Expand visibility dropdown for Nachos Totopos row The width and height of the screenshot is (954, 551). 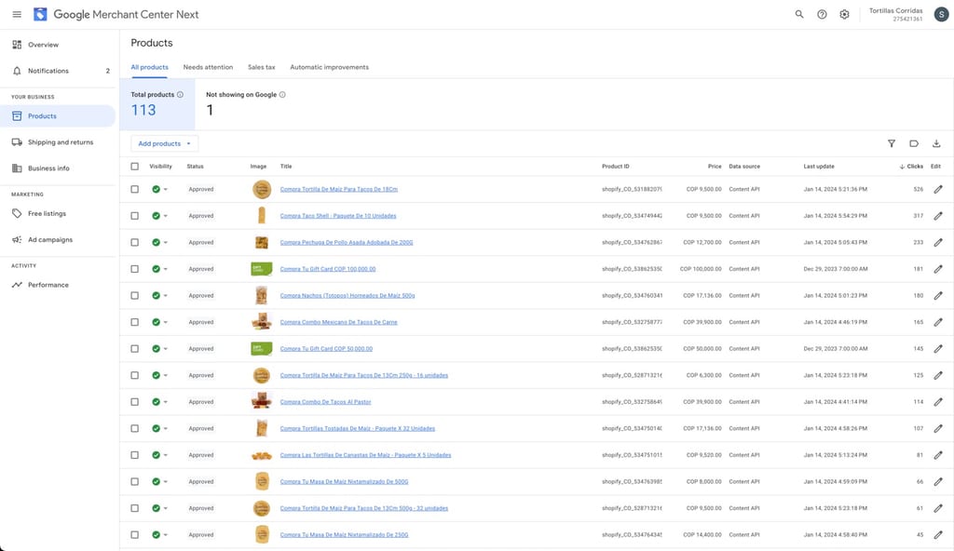[166, 296]
